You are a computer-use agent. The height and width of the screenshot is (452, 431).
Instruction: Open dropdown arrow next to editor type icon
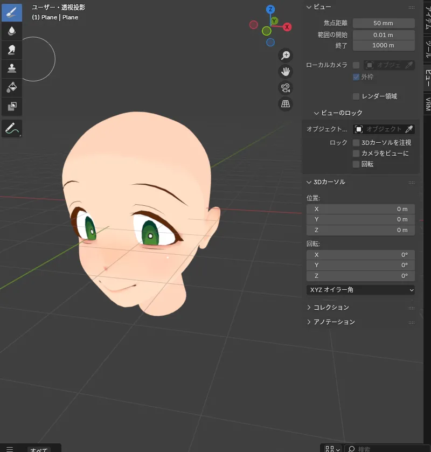[x=338, y=449]
